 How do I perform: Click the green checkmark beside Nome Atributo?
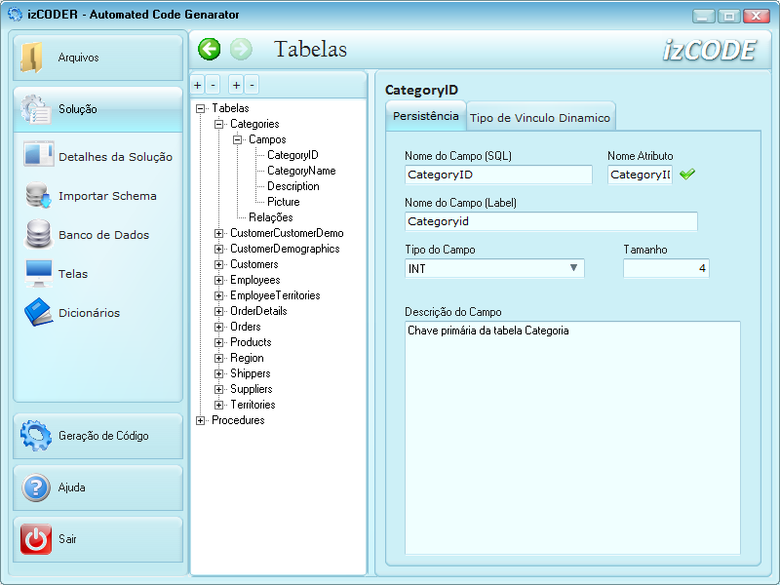point(687,175)
